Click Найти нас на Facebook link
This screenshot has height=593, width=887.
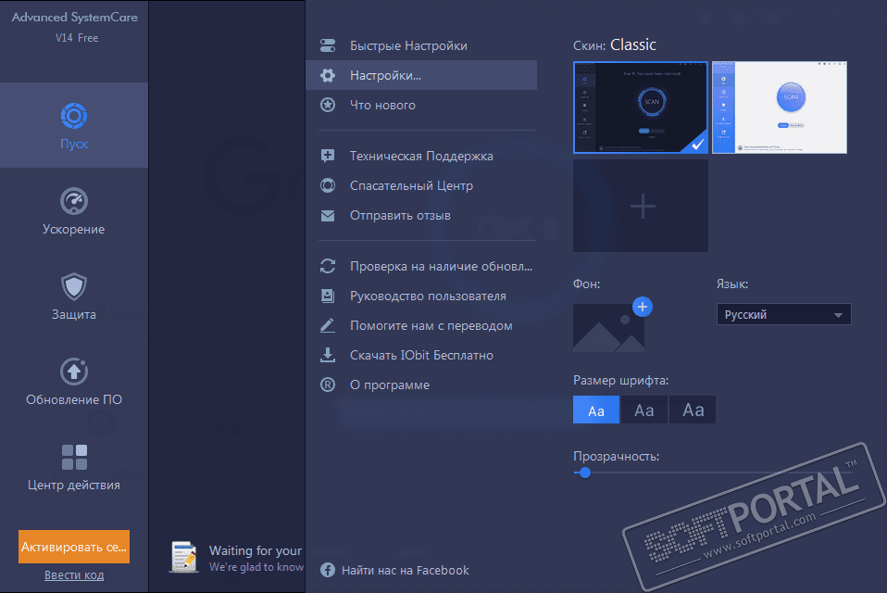point(405,571)
